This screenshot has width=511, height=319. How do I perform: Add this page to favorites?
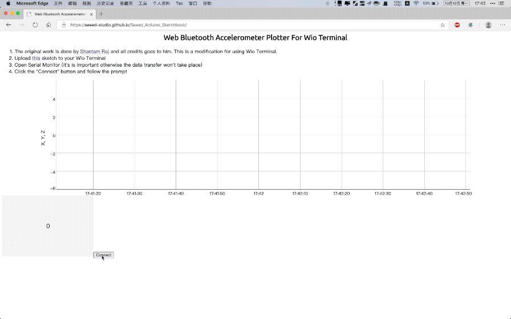[442, 24]
